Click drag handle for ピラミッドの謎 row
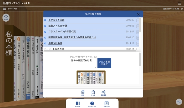The height and width of the screenshot is (108, 184). [x=138, y=20]
